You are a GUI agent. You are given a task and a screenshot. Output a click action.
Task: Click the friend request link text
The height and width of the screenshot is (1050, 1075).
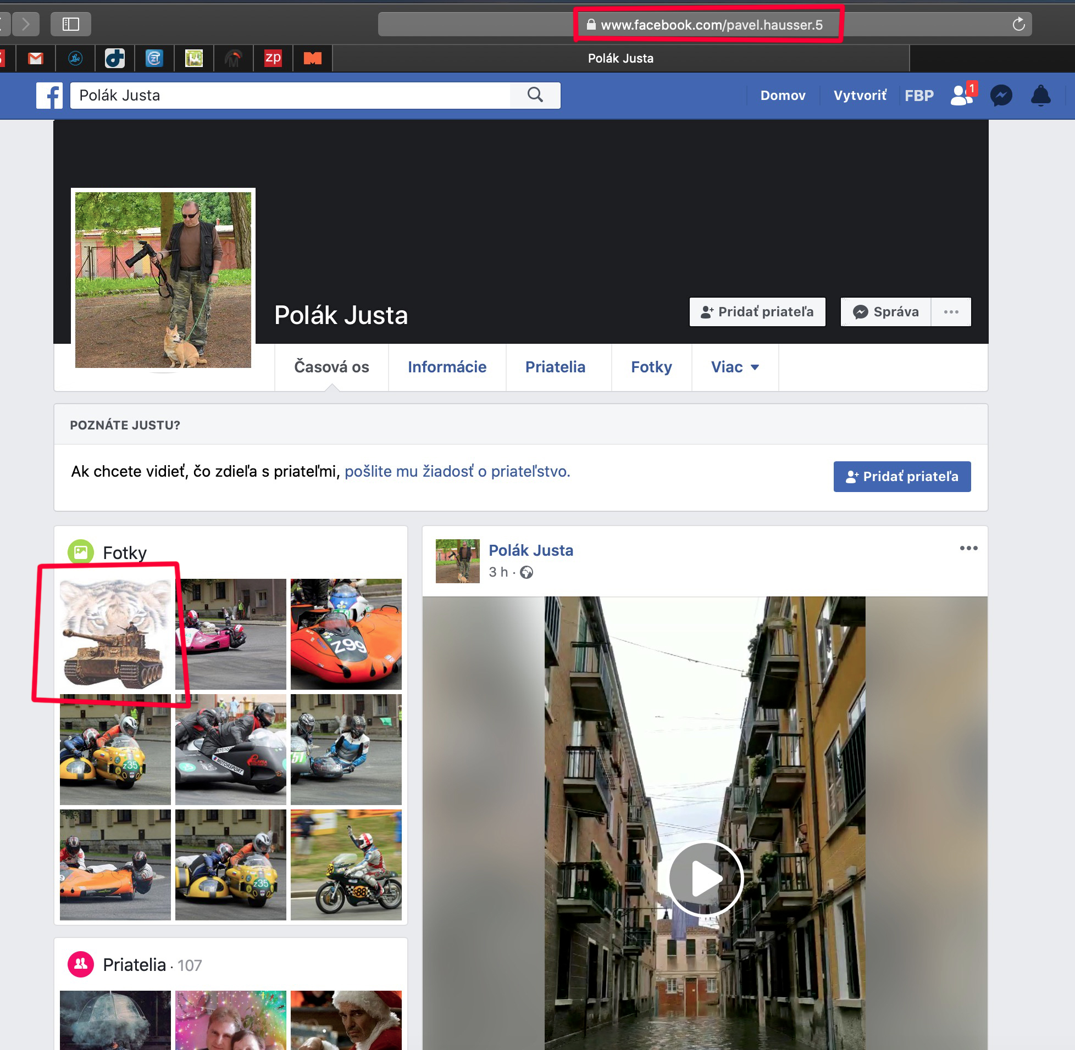click(x=457, y=472)
